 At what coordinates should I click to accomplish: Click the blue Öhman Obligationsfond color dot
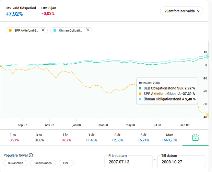tap(55, 30)
